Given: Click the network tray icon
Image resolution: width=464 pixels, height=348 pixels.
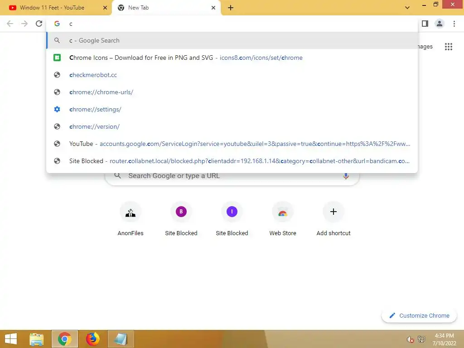Looking at the screenshot, I should [x=421, y=339].
